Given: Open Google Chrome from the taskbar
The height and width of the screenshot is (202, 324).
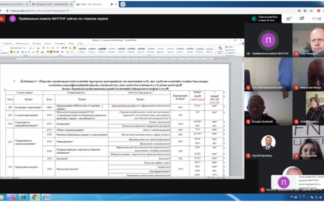Looking at the screenshot, I should [35, 197].
